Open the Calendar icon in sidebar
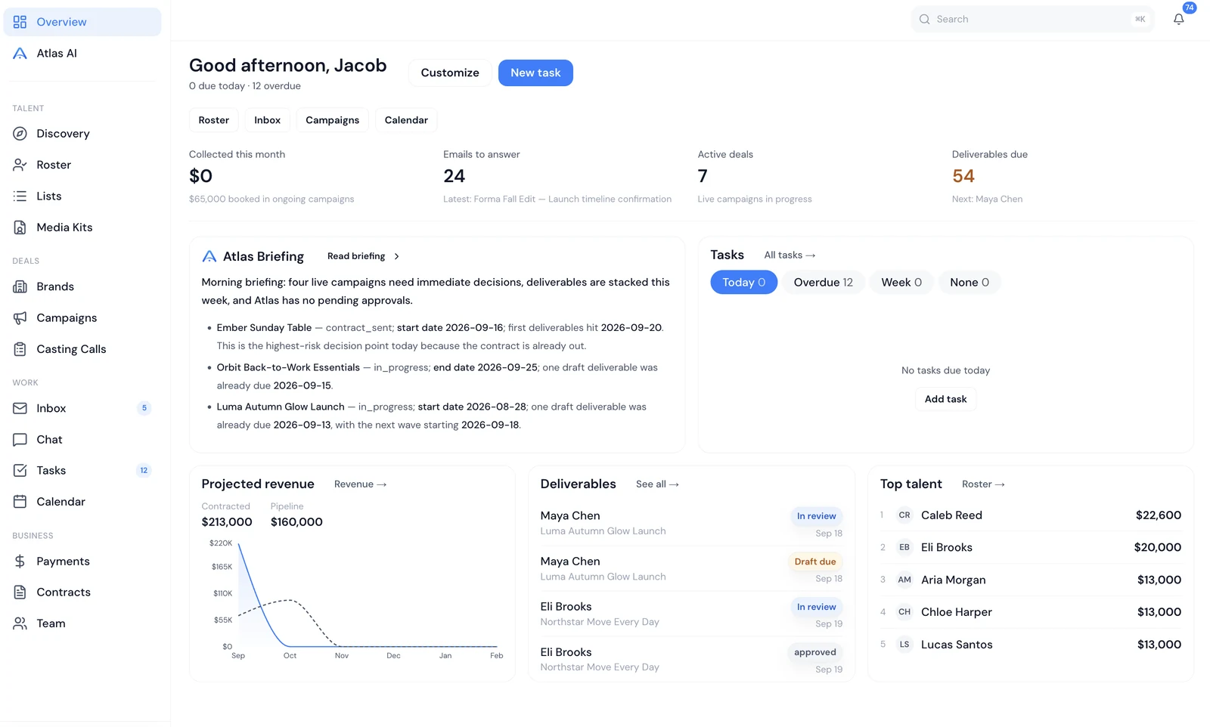 (x=20, y=502)
